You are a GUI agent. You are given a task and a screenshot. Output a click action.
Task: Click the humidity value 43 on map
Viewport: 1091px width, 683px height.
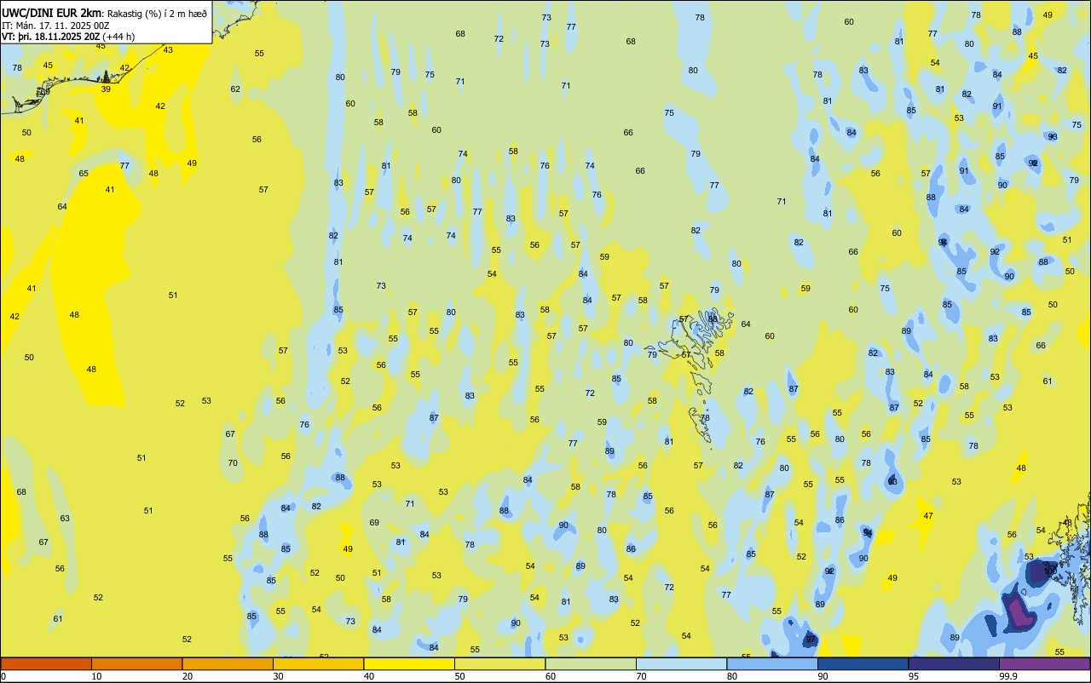point(168,49)
